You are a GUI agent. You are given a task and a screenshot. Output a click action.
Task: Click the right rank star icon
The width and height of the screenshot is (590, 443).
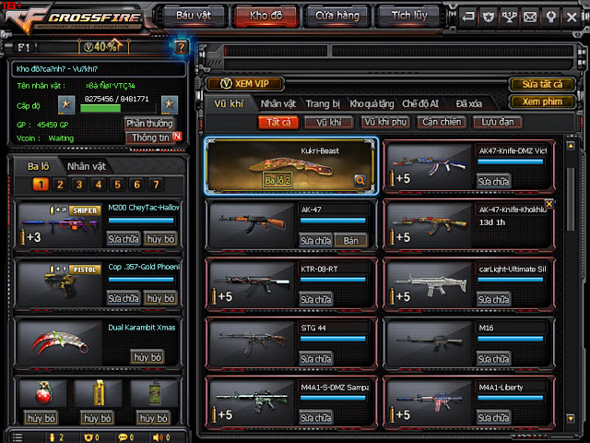pos(170,104)
